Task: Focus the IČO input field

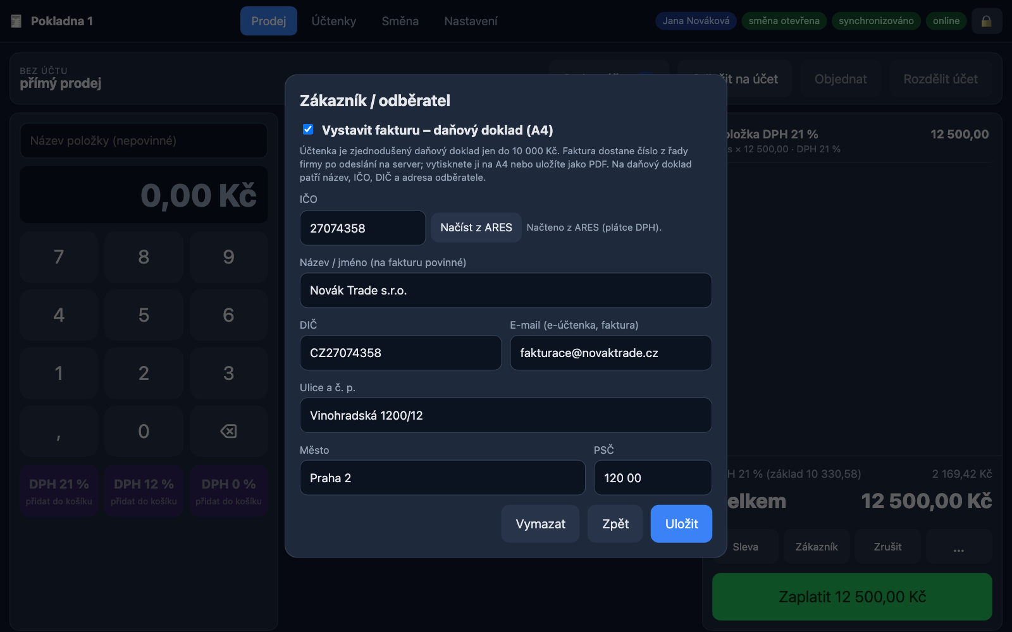Action: [362, 228]
